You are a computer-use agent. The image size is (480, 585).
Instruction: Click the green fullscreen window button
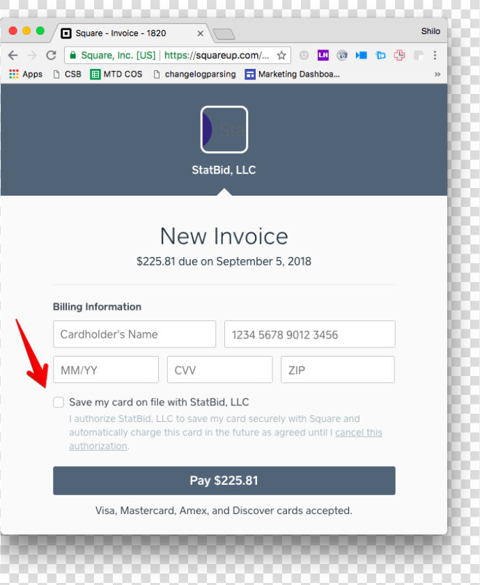40,31
